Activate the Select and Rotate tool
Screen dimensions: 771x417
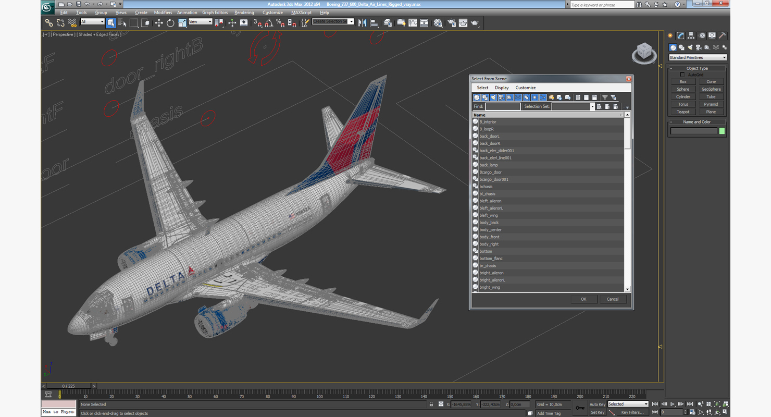pyautogui.click(x=170, y=23)
